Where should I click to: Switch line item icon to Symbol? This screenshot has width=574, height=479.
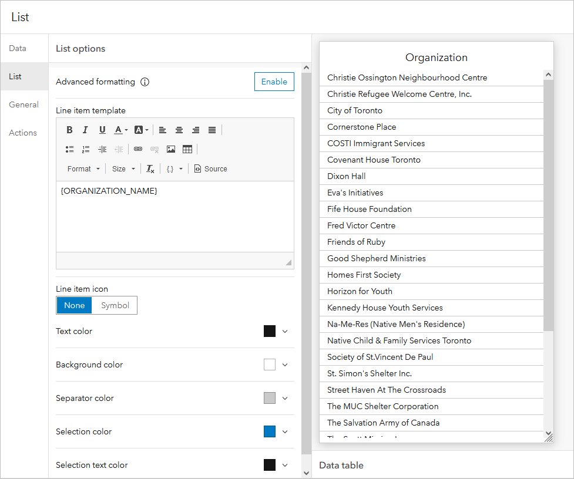pyautogui.click(x=115, y=305)
